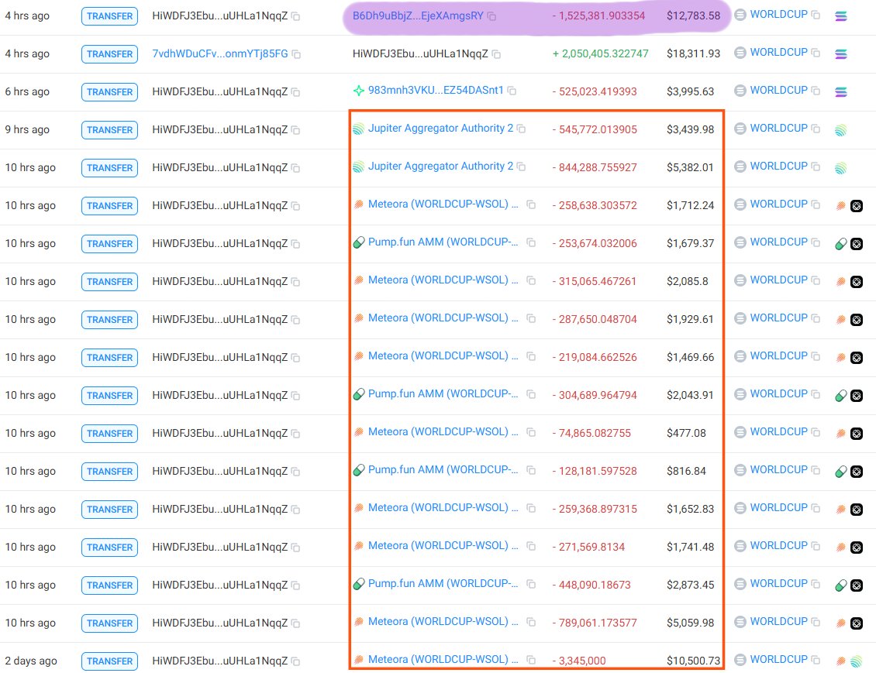
Task: Copy the 7vdhWDuCFv...onmYTj85FG sender address
Action: [296, 54]
